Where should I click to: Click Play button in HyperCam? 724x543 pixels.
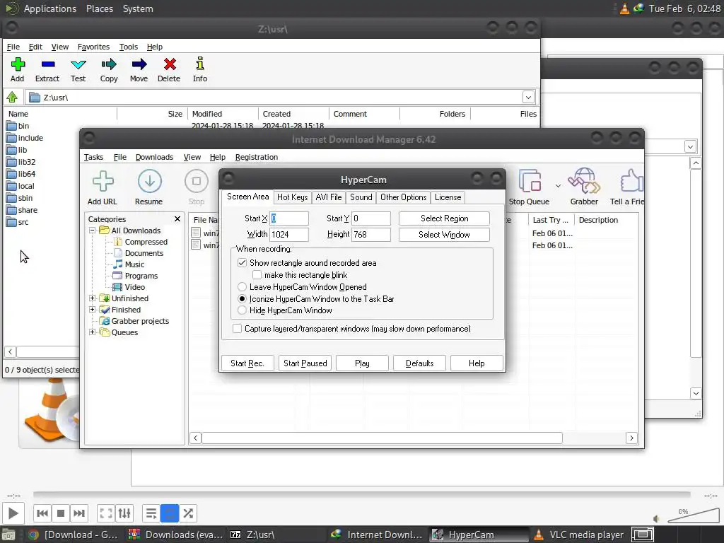[x=362, y=363]
